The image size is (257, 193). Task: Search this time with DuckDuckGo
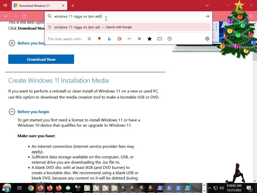tap(119, 39)
